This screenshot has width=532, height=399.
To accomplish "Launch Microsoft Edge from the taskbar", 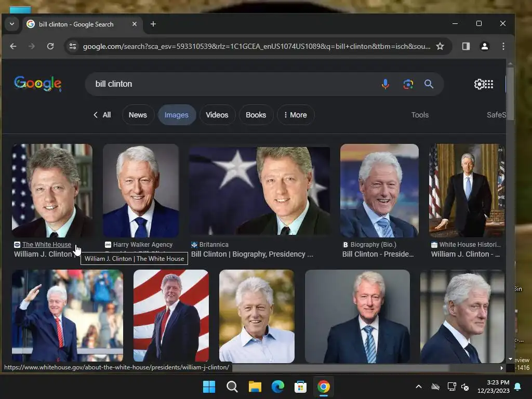I will pyautogui.click(x=277, y=387).
